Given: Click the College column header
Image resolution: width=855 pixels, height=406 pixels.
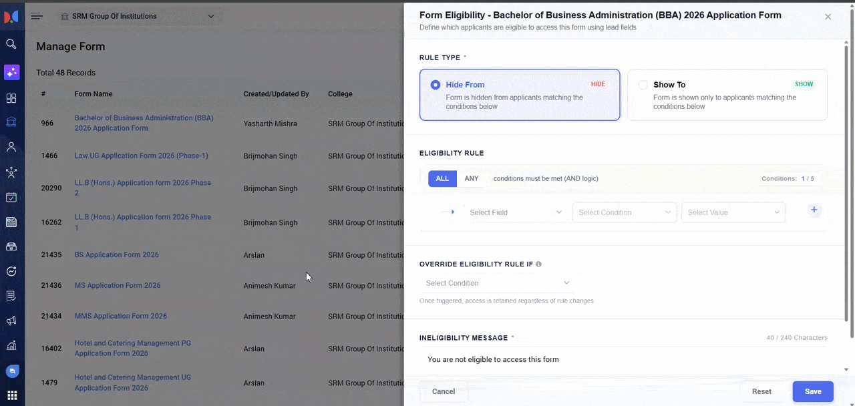Looking at the screenshot, I should (340, 94).
